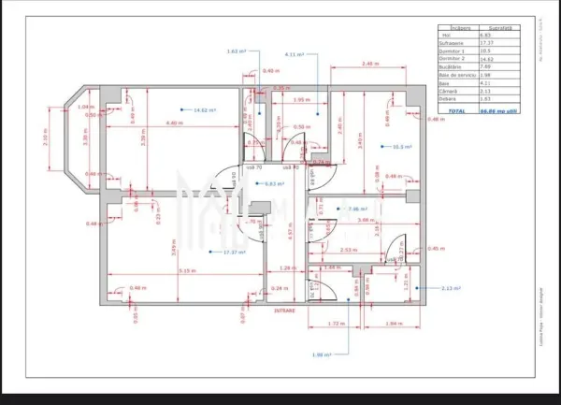Click the 17.37 m² living room area label
This screenshot has height=405, width=561.
[x=235, y=253]
